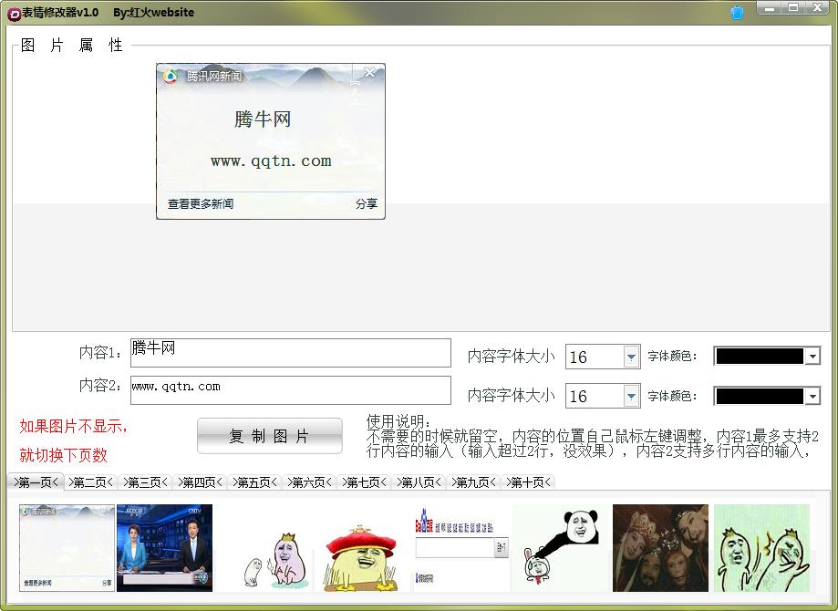Choose the Baidu search box template thumbnail

click(x=461, y=547)
